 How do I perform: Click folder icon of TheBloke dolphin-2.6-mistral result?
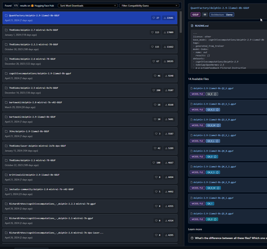6,59
